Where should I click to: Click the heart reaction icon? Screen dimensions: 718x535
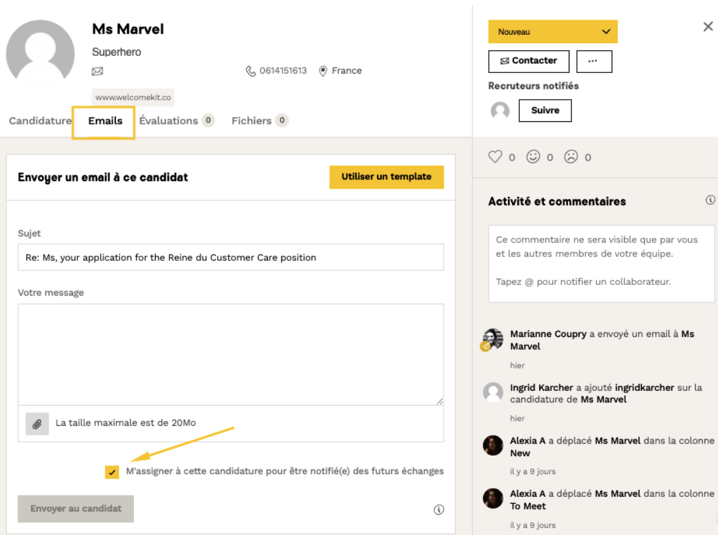pyautogui.click(x=495, y=157)
